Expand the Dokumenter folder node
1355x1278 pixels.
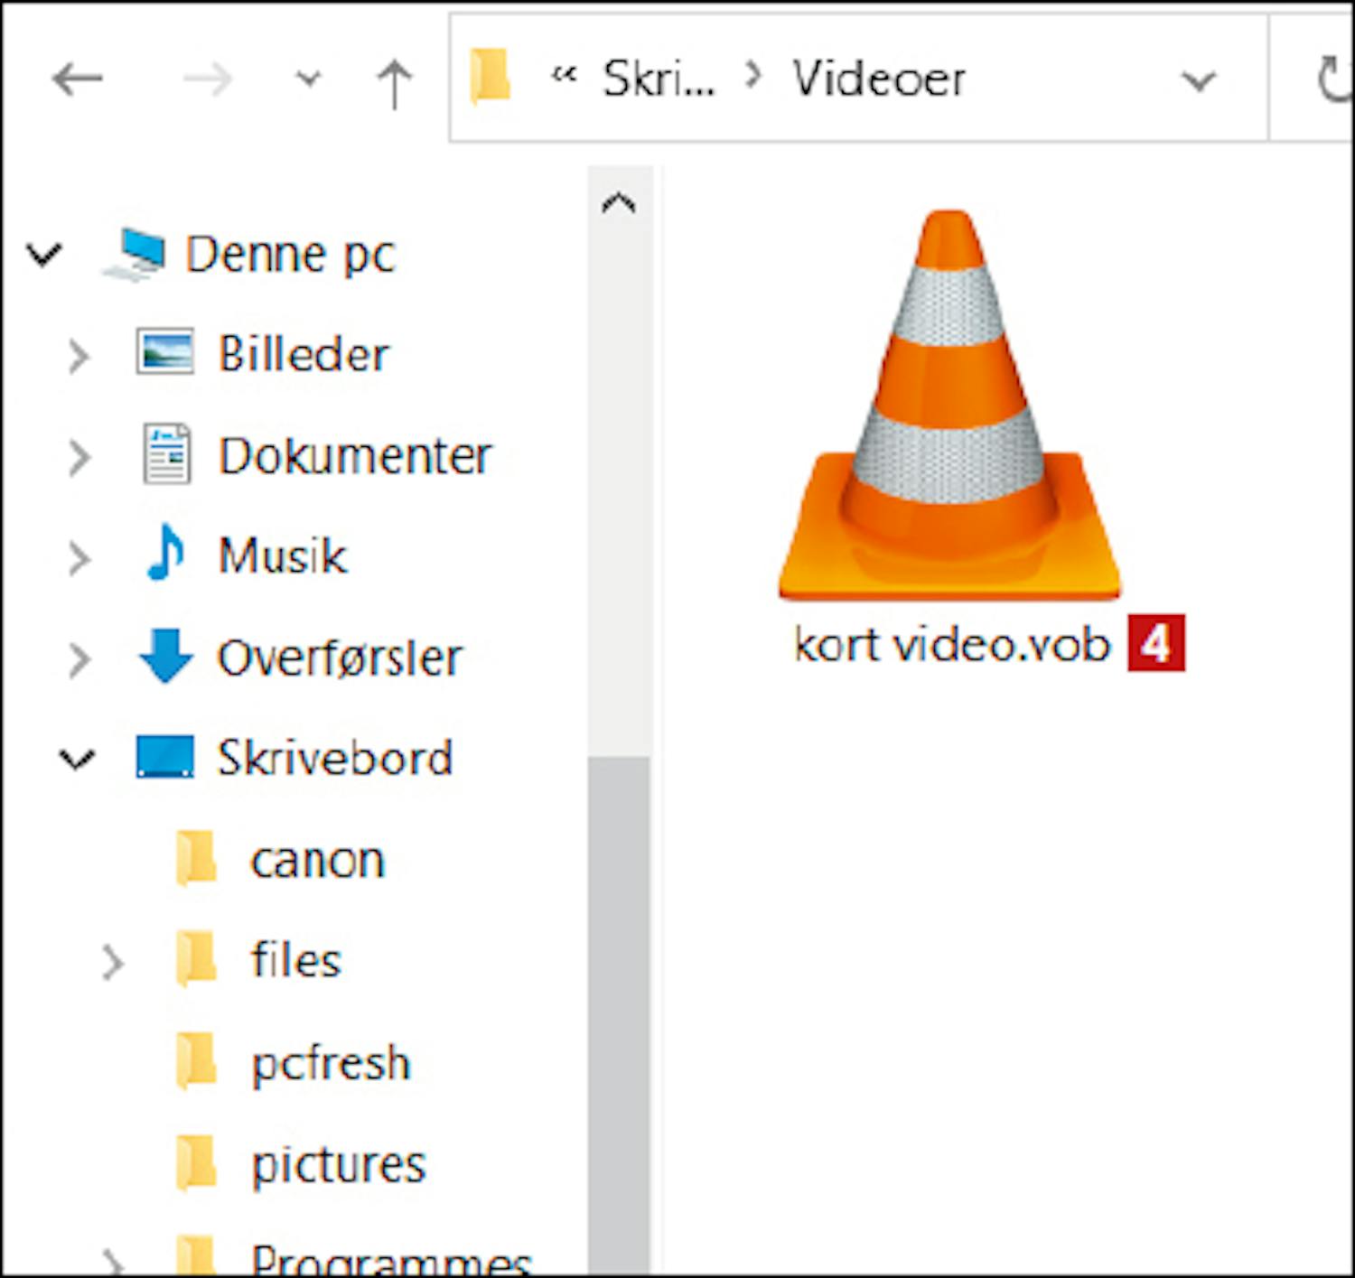[x=79, y=457]
